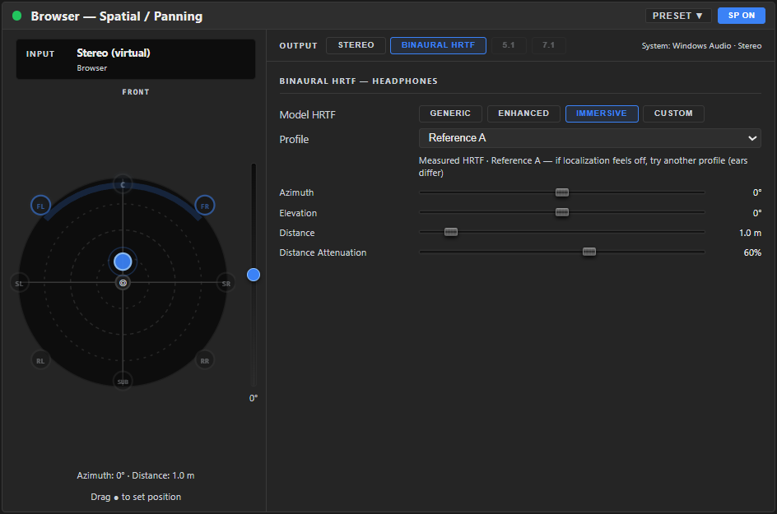Image resolution: width=777 pixels, height=514 pixels.
Task: Click the Distance Attenuation slider handle
Action: tap(589, 252)
